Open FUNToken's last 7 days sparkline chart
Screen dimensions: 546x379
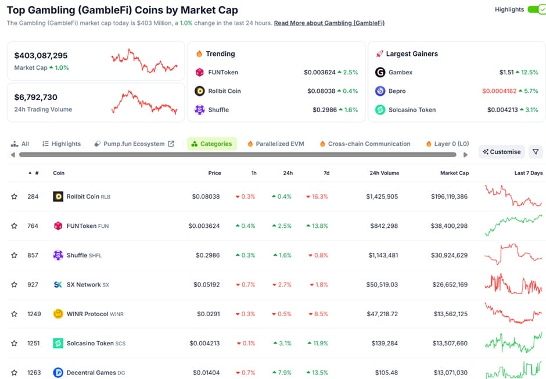[513, 226]
